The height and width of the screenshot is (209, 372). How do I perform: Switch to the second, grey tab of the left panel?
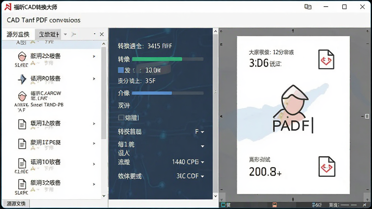coord(48,34)
